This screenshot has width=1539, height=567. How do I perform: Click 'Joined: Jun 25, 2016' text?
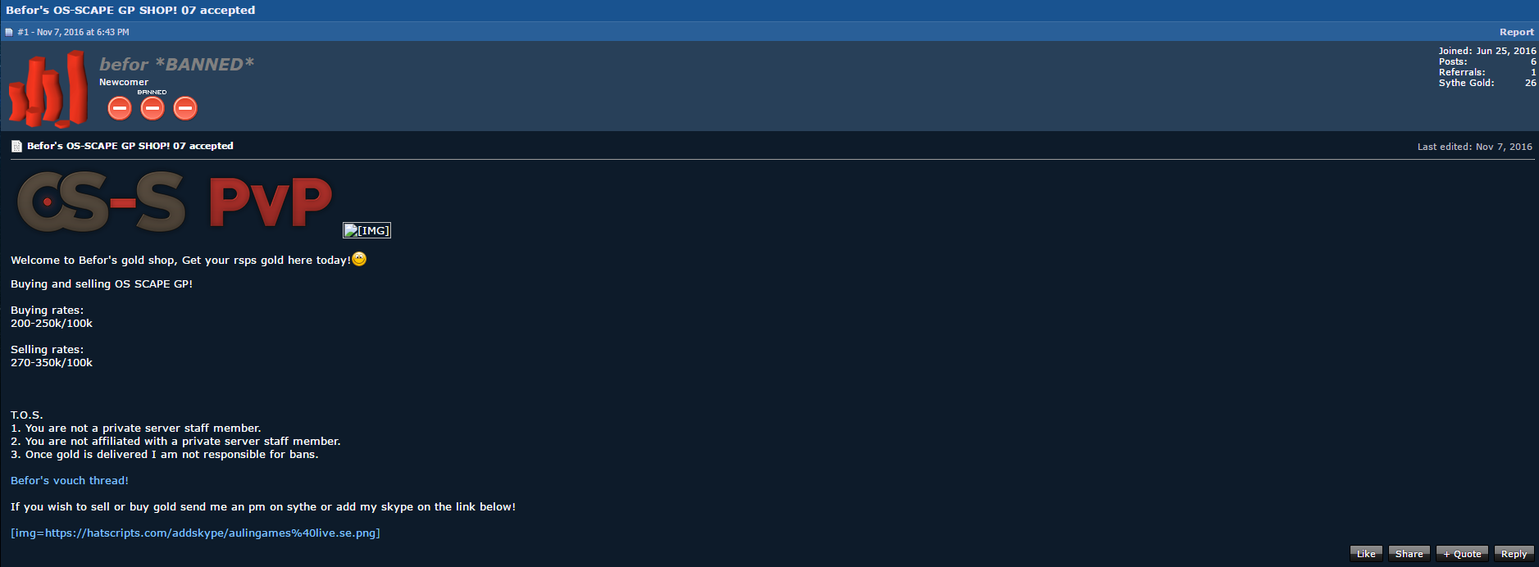(x=1487, y=51)
